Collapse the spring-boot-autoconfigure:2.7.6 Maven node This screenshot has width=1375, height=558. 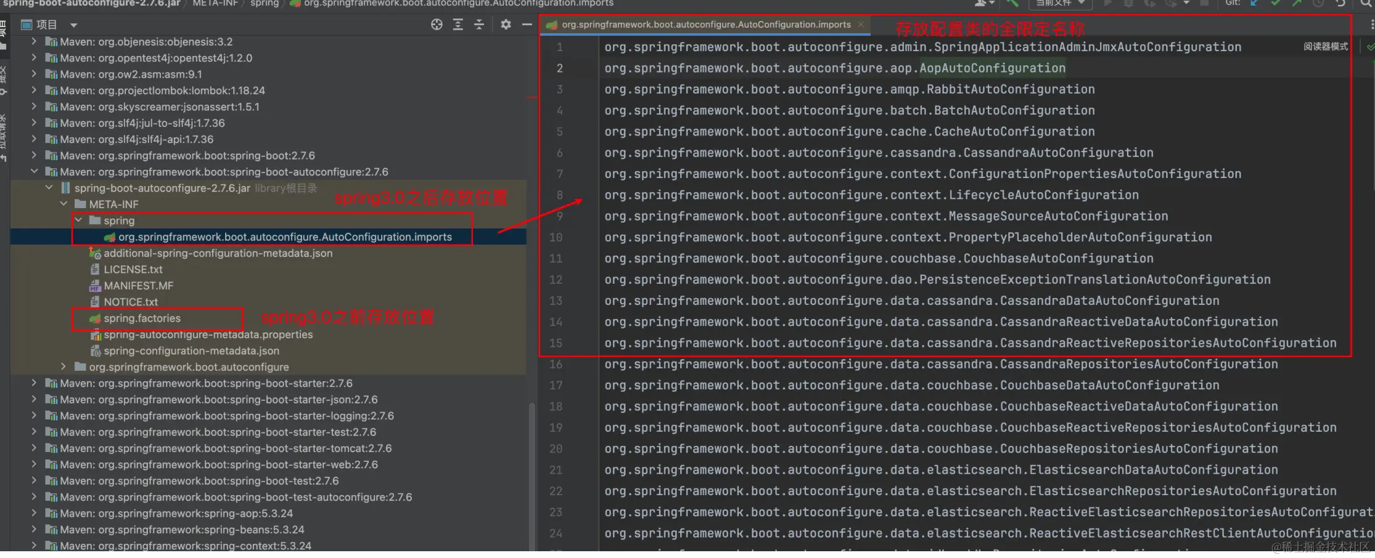click(34, 172)
